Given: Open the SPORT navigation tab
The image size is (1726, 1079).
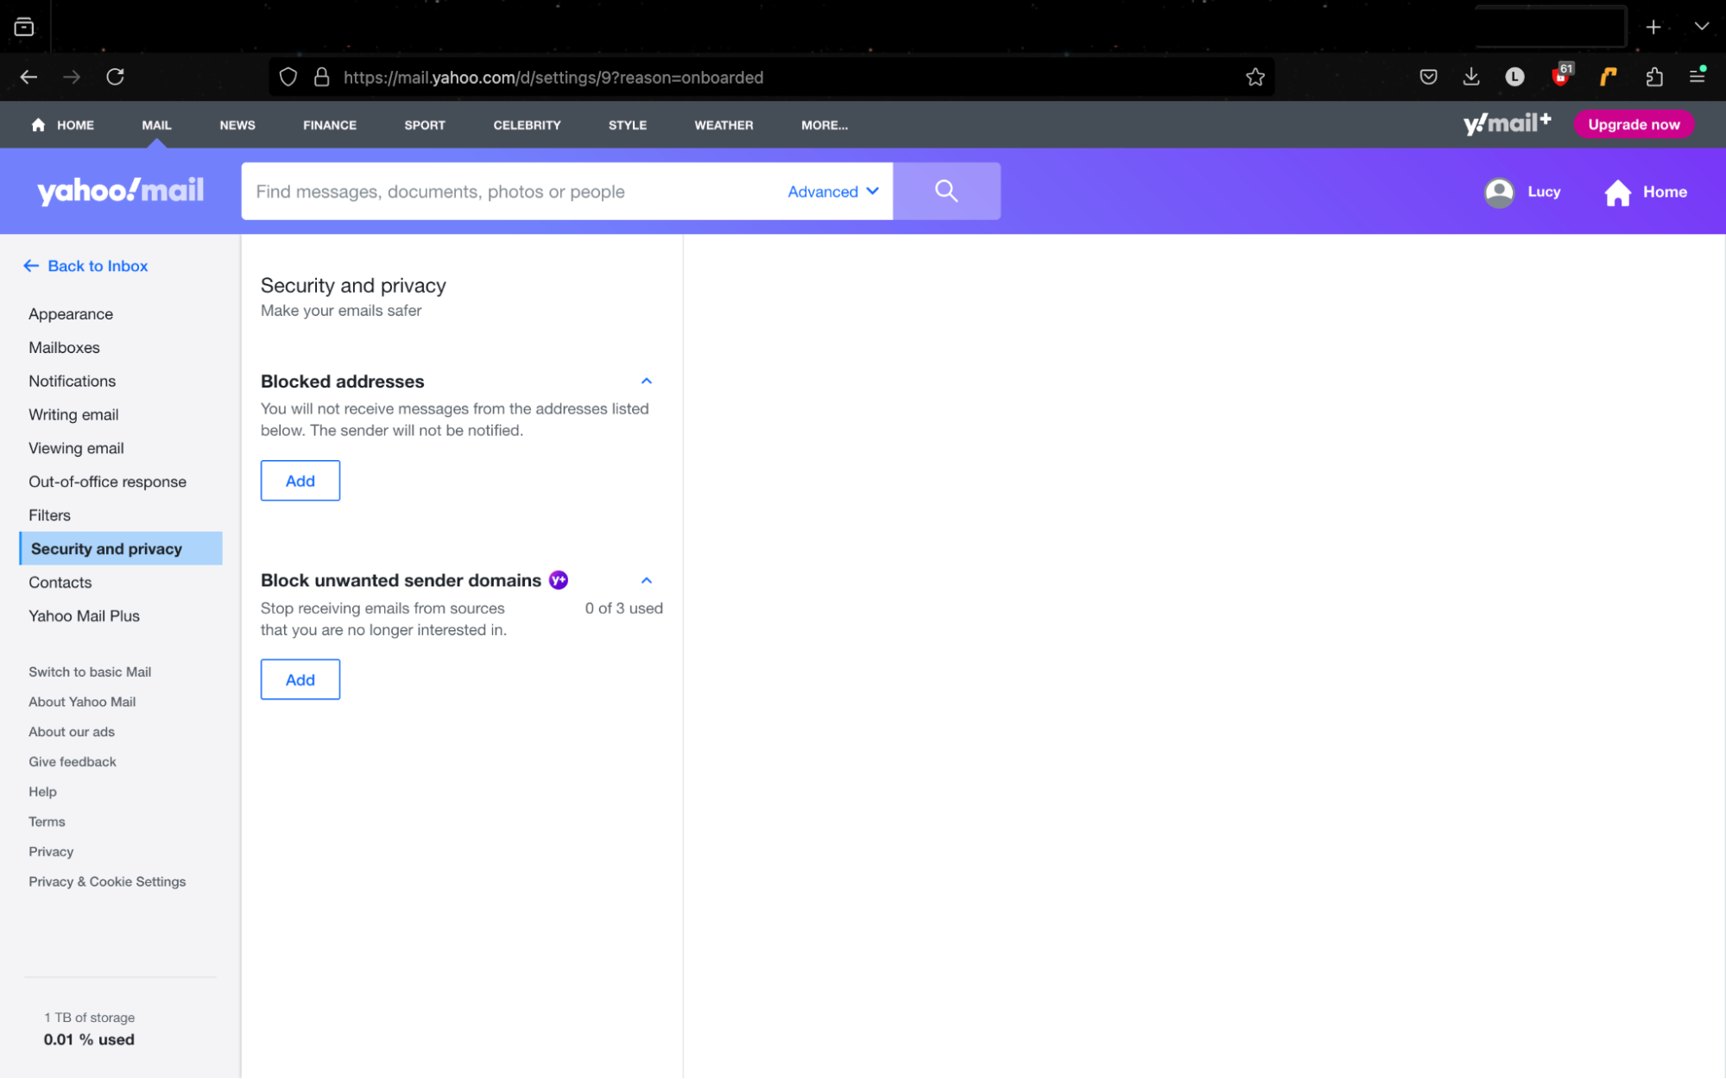Looking at the screenshot, I should pyautogui.click(x=425, y=125).
